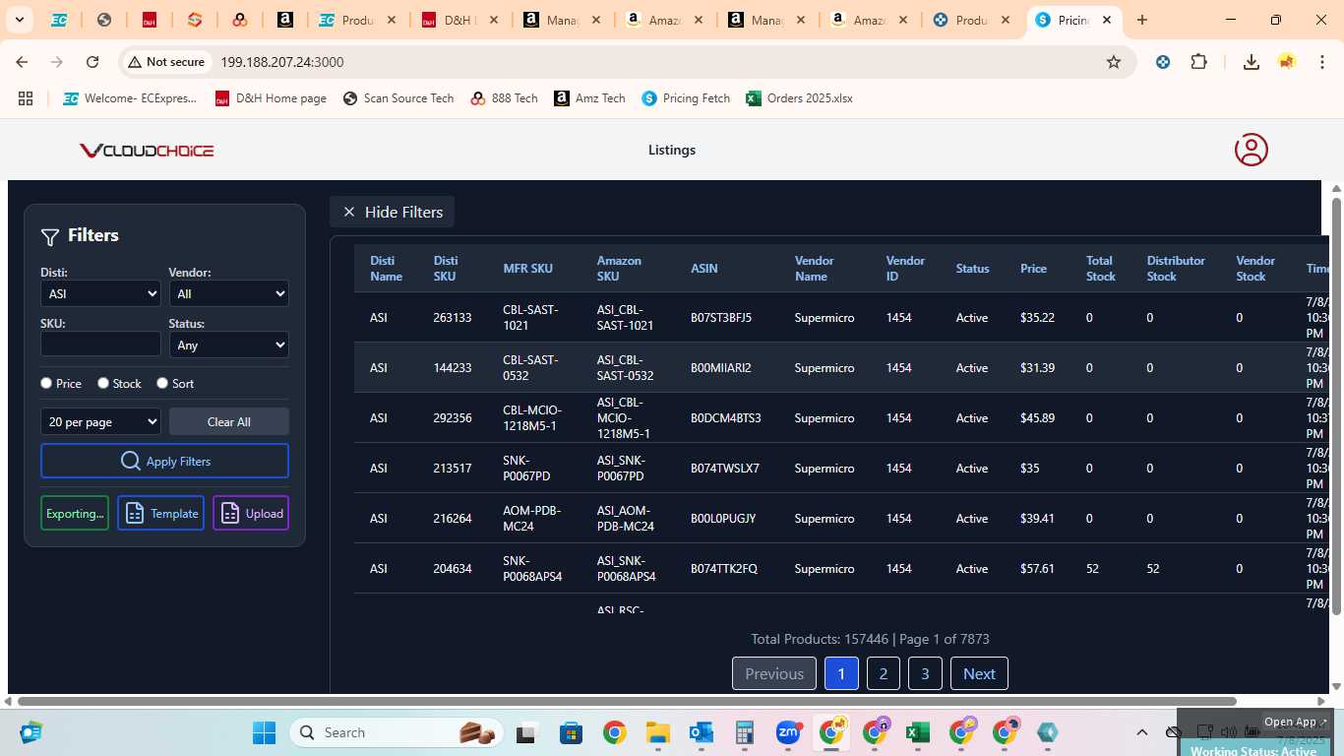Open Outlook from the taskbar
1344x756 pixels.
[702, 732]
